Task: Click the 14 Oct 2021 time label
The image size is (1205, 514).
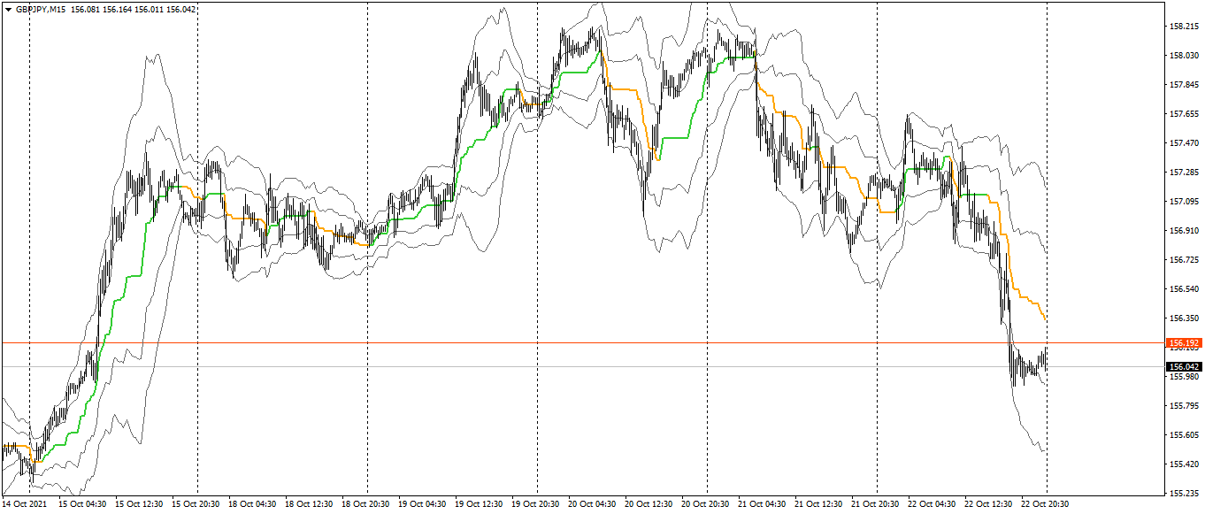Action: pos(24,504)
